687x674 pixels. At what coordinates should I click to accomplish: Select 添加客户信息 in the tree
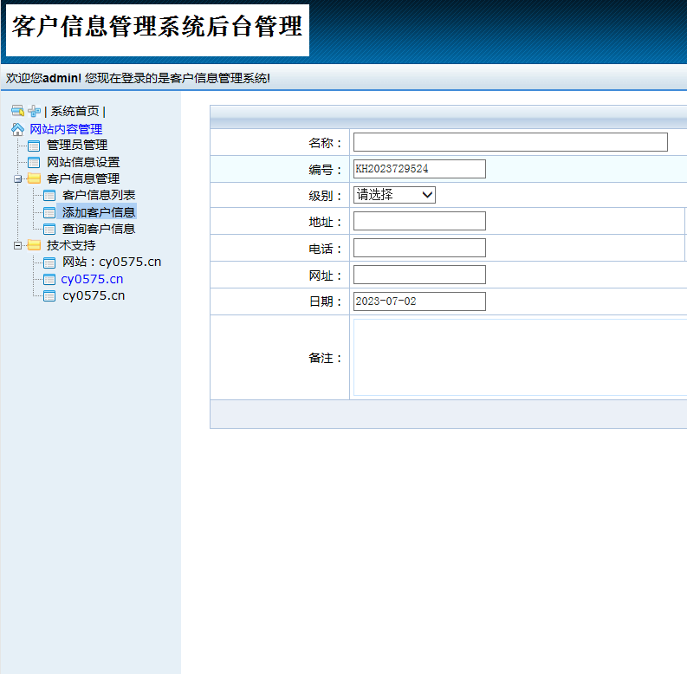(x=99, y=212)
